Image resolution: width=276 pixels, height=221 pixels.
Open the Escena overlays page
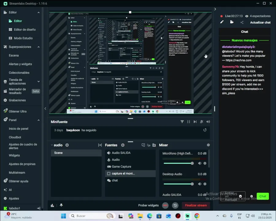pyautogui.click(x=14, y=55)
